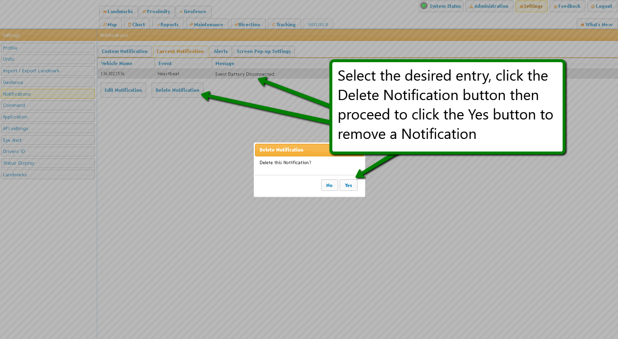The height and width of the screenshot is (339, 618).
Task: Cancel deletion by clicking No
Action: [329, 185]
